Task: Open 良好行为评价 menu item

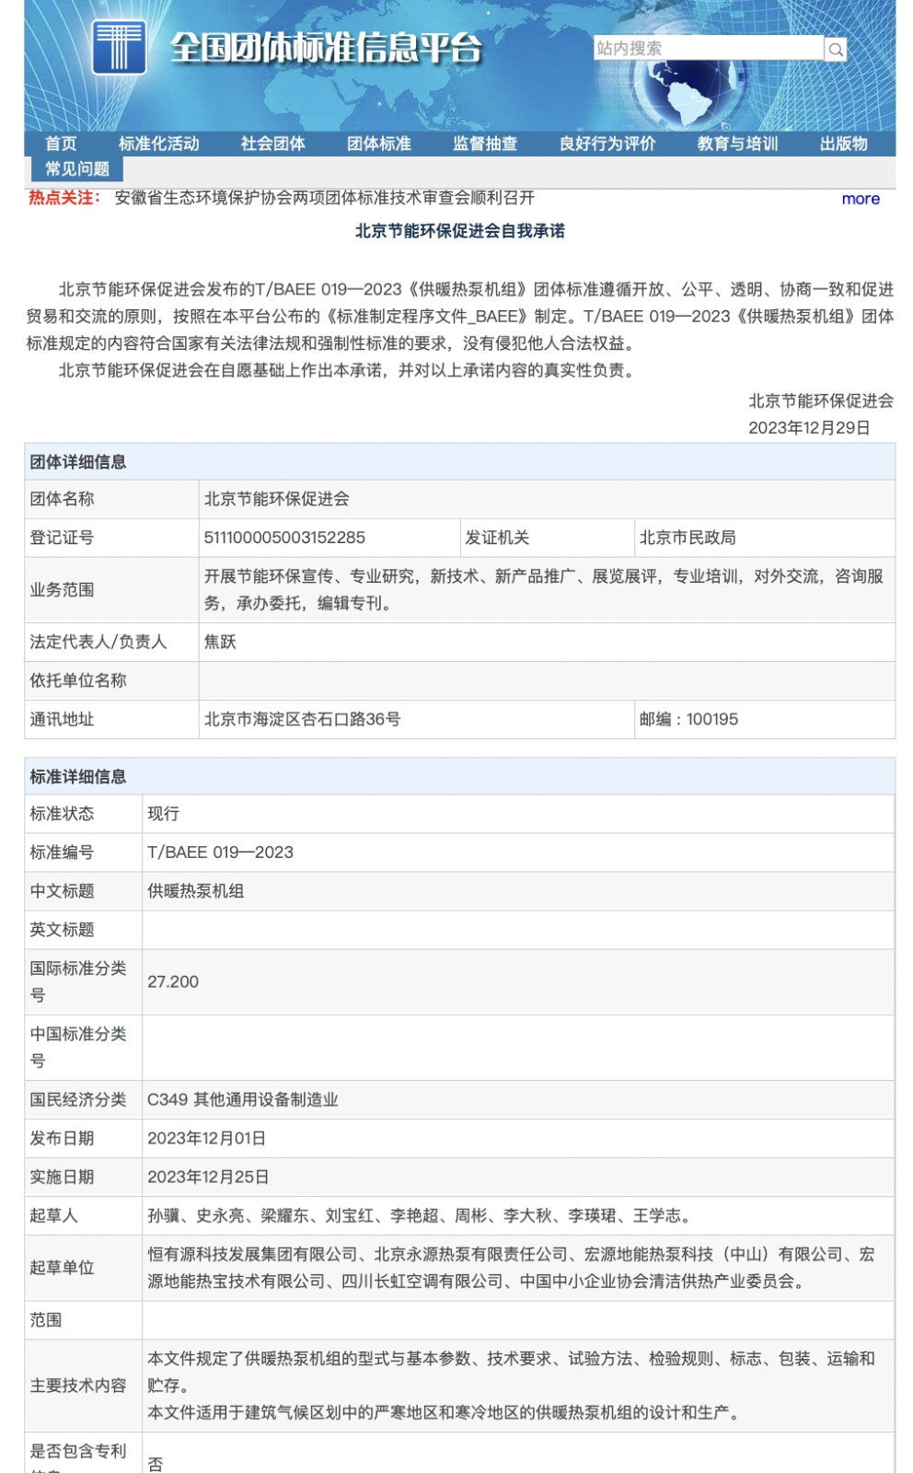Action: click(607, 144)
